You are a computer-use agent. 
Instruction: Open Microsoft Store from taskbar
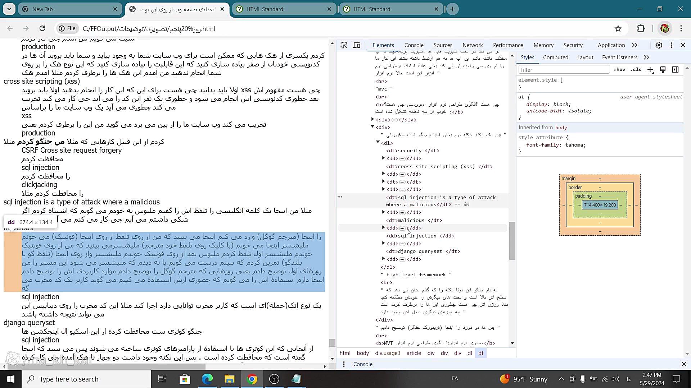pyautogui.click(x=185, y=379)
